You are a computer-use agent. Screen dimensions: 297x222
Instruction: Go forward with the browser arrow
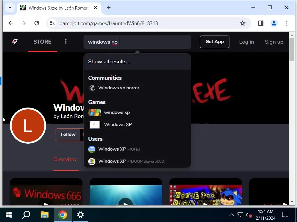pos(24,23)
